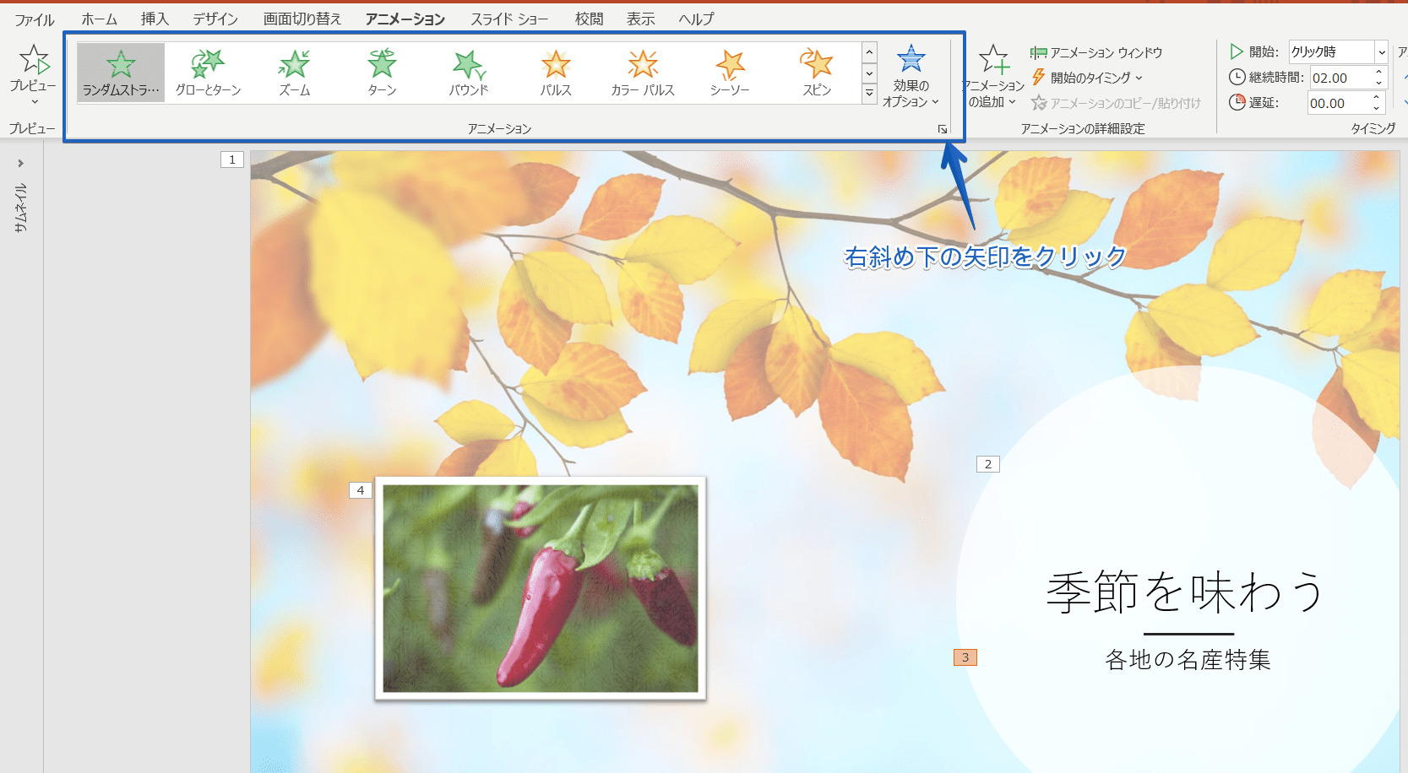Click the プレビュー star icon

[34, 59]
